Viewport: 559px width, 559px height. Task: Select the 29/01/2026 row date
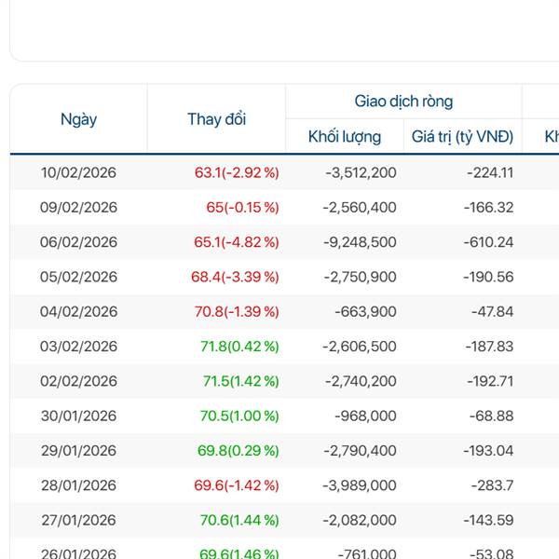coord(78,451)
